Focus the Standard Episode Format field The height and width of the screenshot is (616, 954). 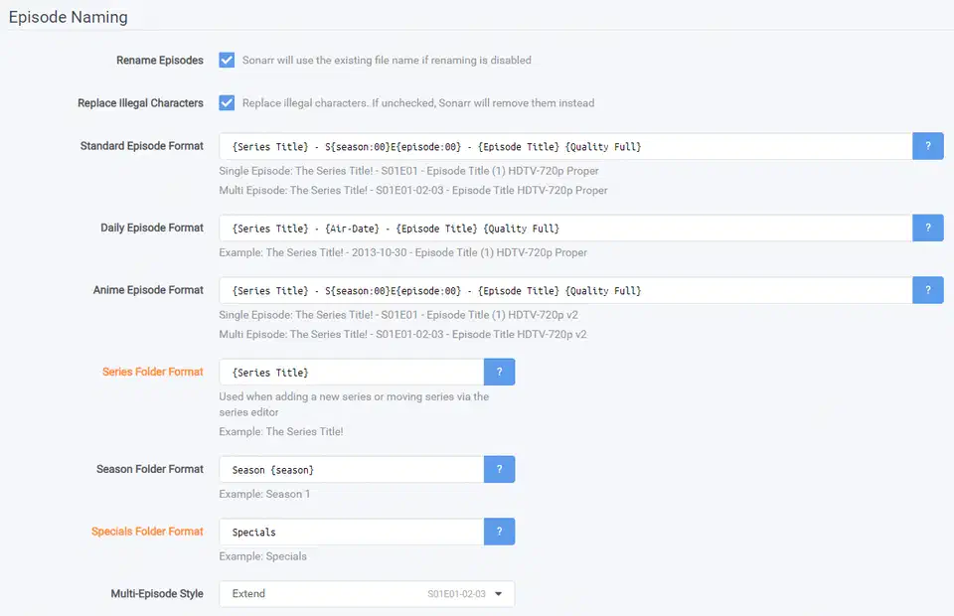565,147
